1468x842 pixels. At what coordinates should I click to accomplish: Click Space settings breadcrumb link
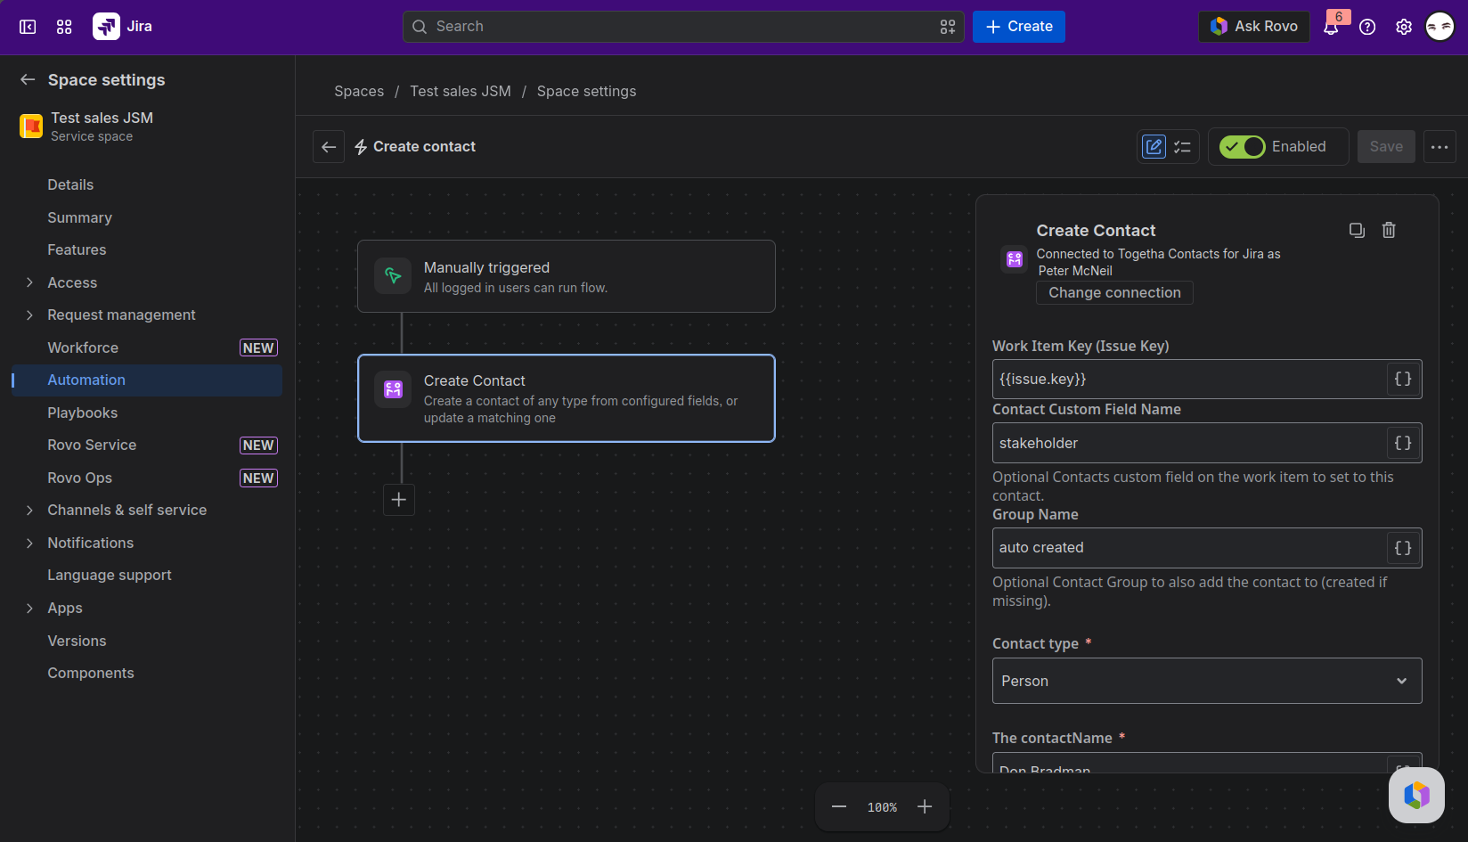click(x=586, y=91)
